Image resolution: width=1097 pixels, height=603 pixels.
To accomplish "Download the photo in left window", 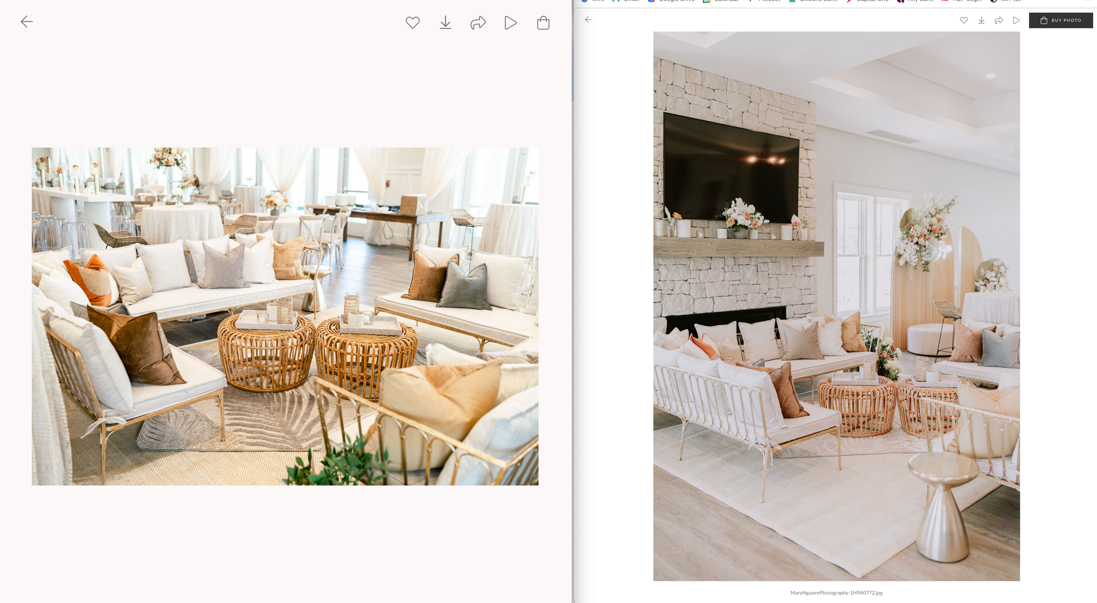I will [445, 22].
